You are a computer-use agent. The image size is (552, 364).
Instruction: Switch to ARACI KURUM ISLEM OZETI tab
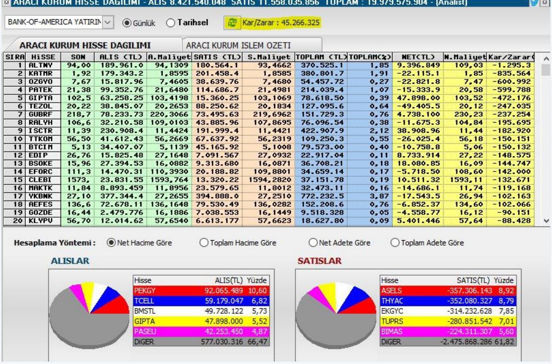pos(239,45)
